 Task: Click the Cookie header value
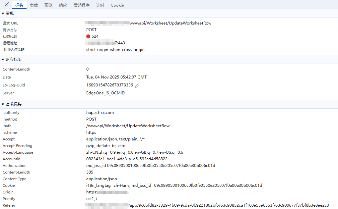174,185
